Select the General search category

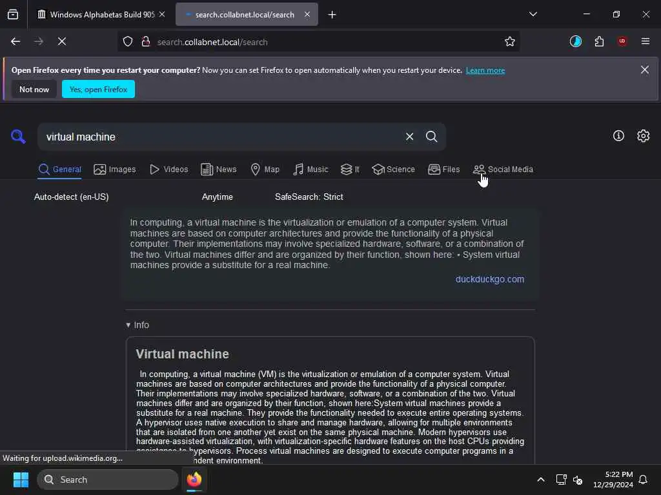(x=59, y=170)
